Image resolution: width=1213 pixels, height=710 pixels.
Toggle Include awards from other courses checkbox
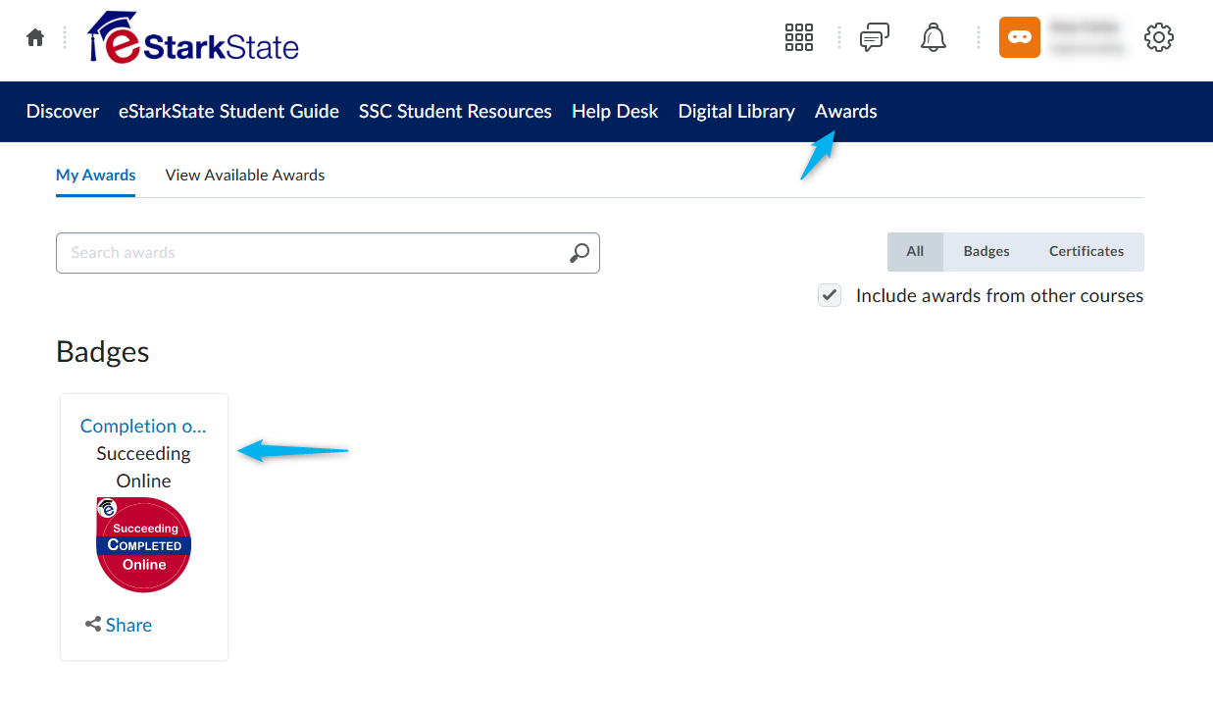coord(830,295)
